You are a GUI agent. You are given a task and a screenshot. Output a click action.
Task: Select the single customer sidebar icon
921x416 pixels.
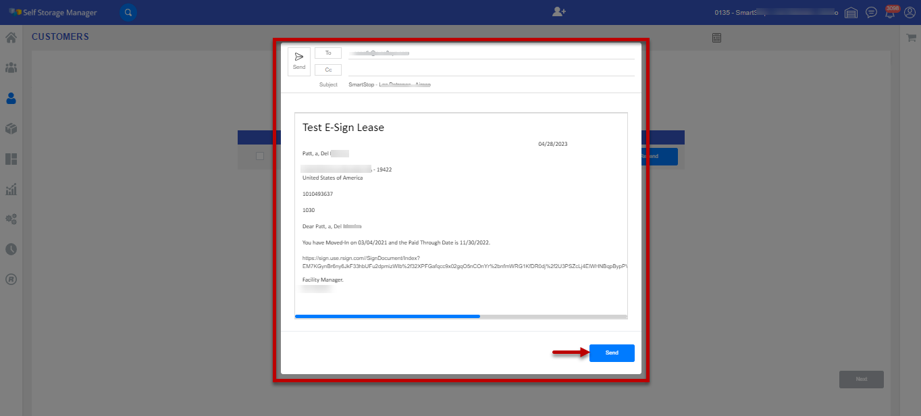coord(11,99)
